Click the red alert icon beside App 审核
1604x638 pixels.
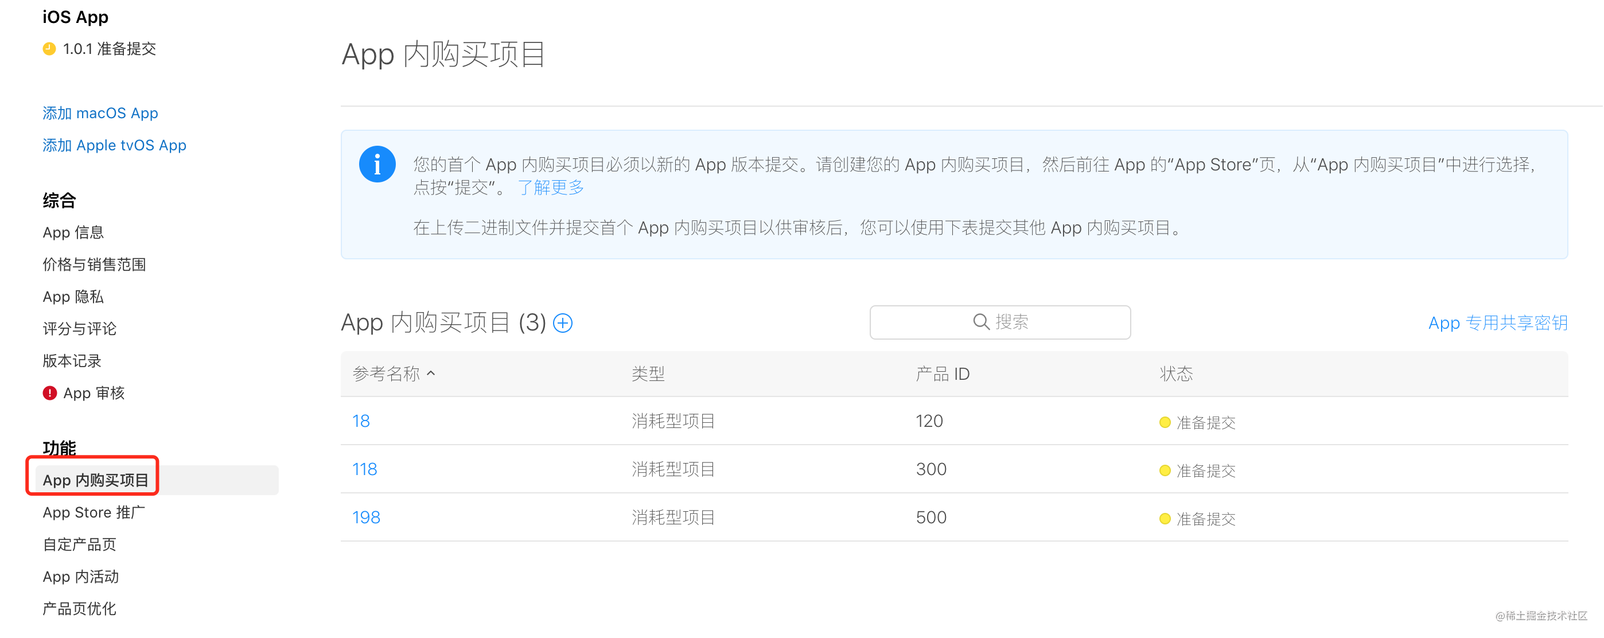click(50, 394)
